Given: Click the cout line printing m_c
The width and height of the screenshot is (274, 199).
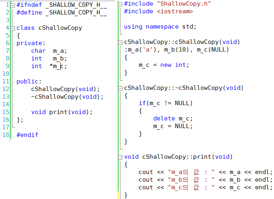Looking at the screenshot, I should [x=205, y=187].
